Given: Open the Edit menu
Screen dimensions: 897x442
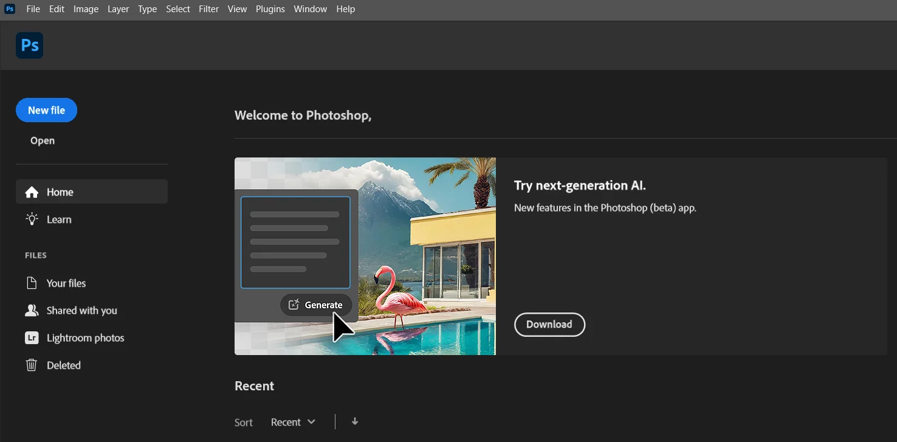Looking at the screenshot, I should tap(57, 9).
